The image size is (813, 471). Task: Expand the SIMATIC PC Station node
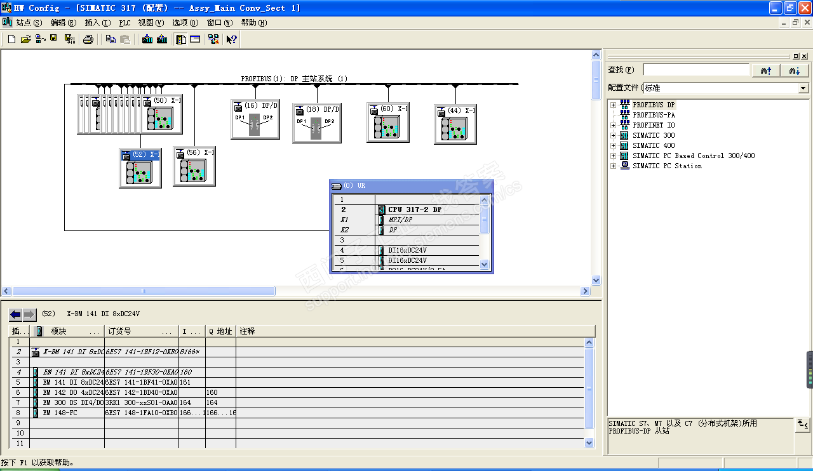tap(613, 166)
